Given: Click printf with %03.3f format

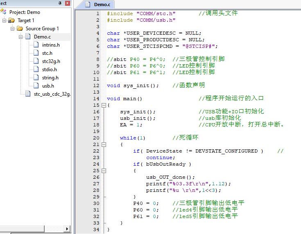Looking at the screenshot, I should tap(188, 184).
